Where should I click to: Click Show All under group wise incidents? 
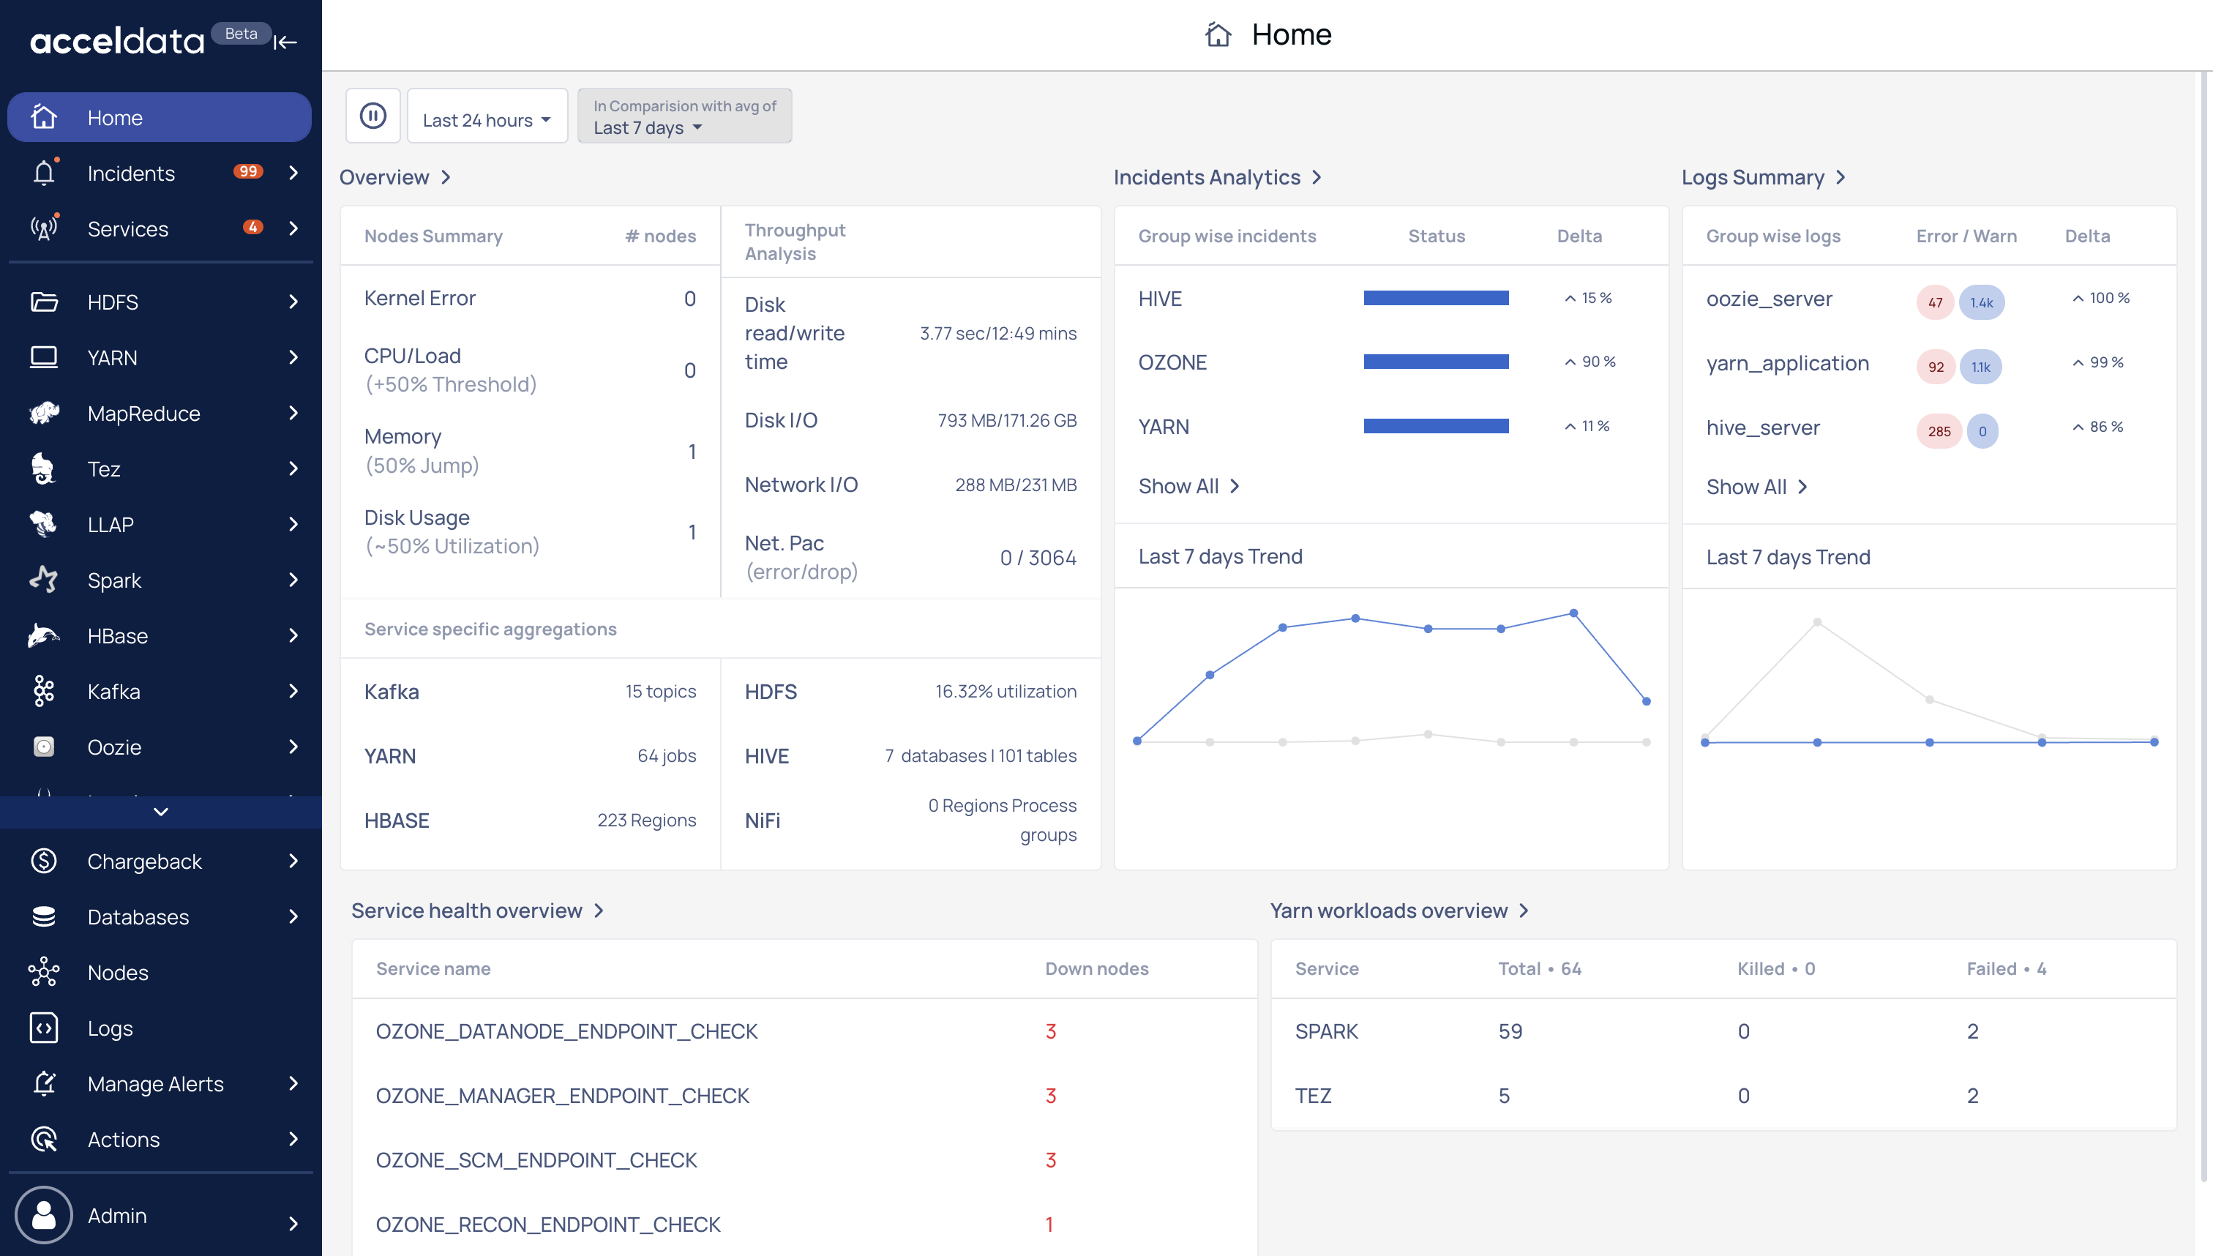tap(1188, 486)
